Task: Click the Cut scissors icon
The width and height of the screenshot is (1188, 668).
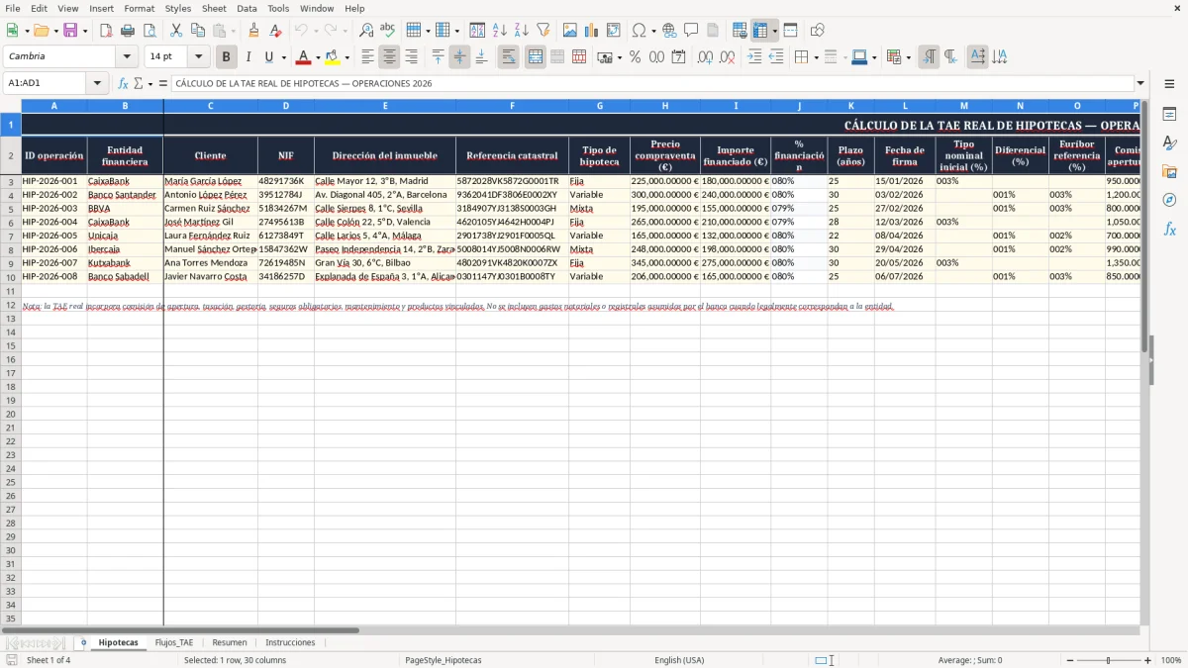Action: 176,31
